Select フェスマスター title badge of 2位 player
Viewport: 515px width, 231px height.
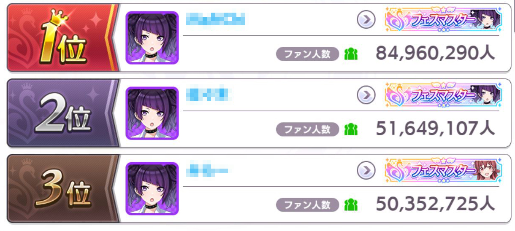(443, 95)
